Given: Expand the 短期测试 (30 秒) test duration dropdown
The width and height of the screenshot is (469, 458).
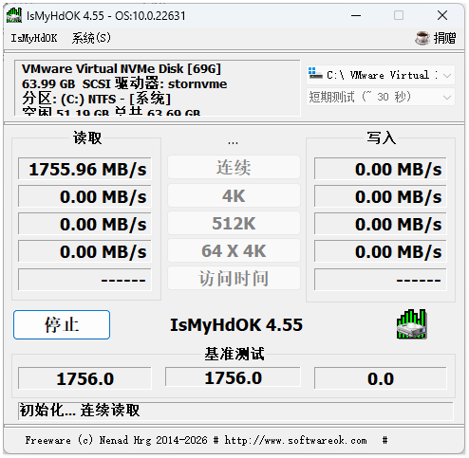Looking at the screenshot, I should click(x=381, y=97).
